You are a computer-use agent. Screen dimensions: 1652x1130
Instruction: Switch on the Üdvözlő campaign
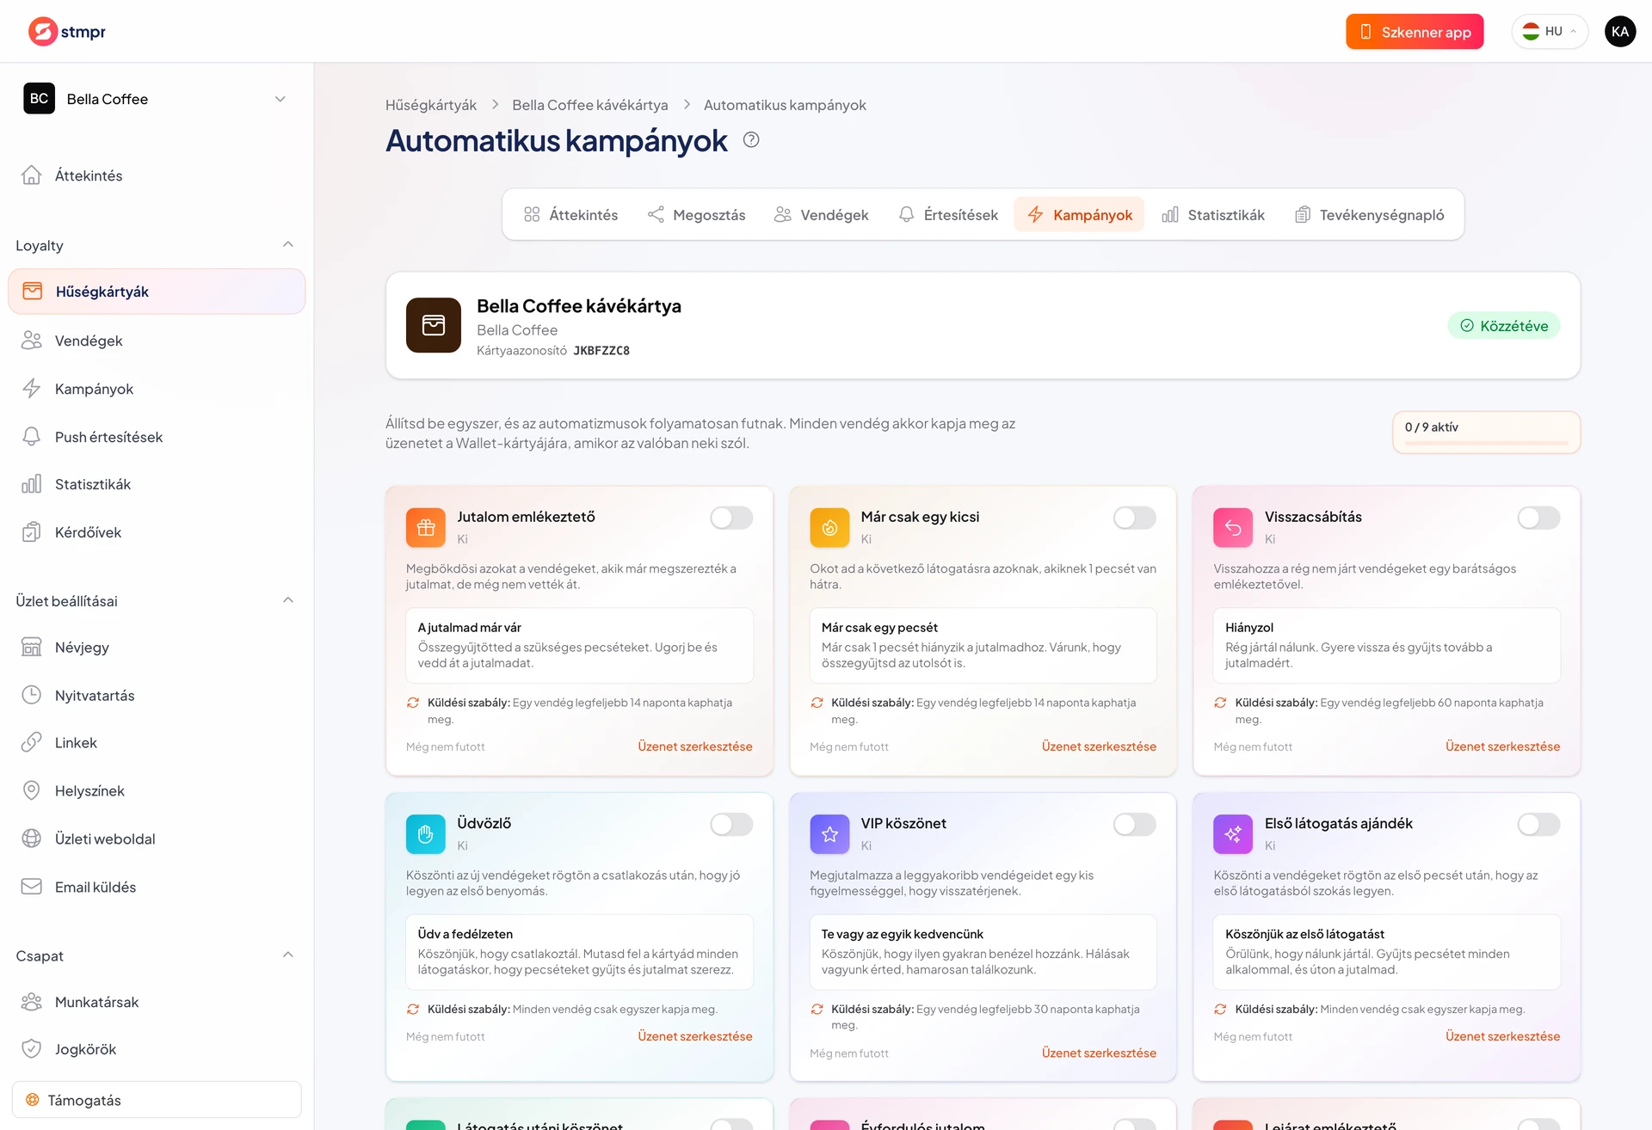731,824
